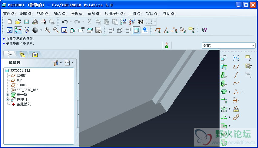The image size is (258, 148).
Task: Open the 插入 menu
Action: (x=60, y=14)
